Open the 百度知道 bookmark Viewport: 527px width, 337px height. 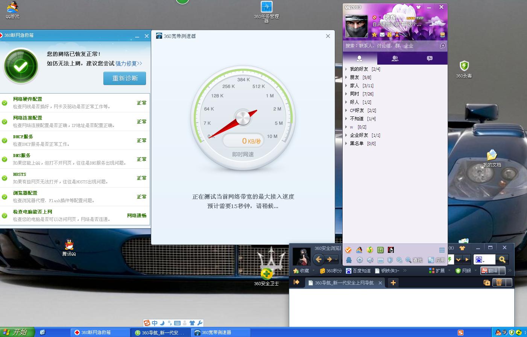tap(358, 271)
